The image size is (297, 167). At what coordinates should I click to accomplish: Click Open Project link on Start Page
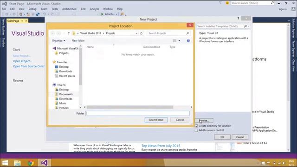pyautogui.click(x=22, y=61)
